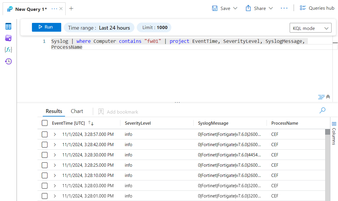The width and height of the screenshot is (338, 201).
Task: Click the Share upload icon
Action: pyautogui.click(x=248, y=8)
